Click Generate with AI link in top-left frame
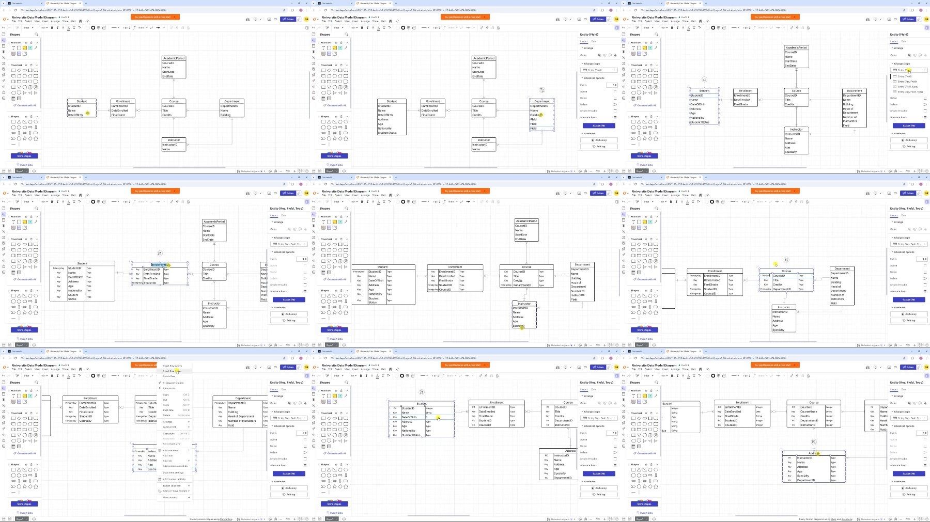 pos(26,105)
